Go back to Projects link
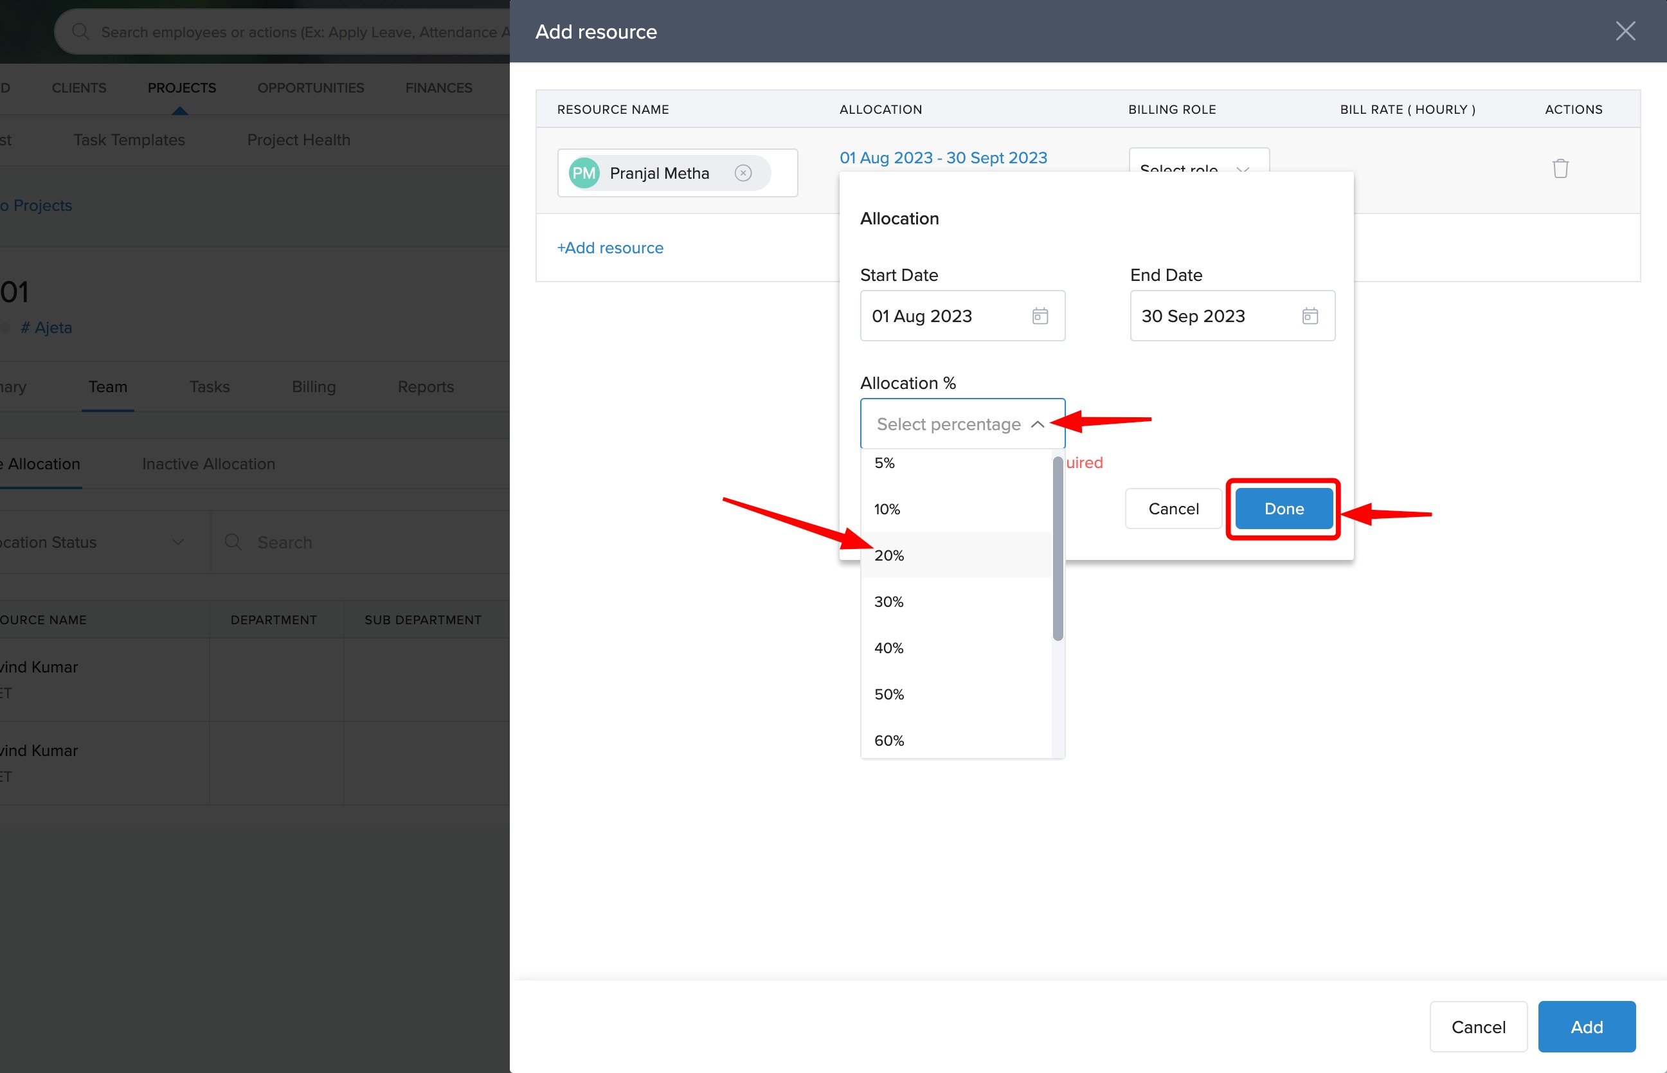Viewport: 1667px width, 1073px height. [x=36, y=206]
